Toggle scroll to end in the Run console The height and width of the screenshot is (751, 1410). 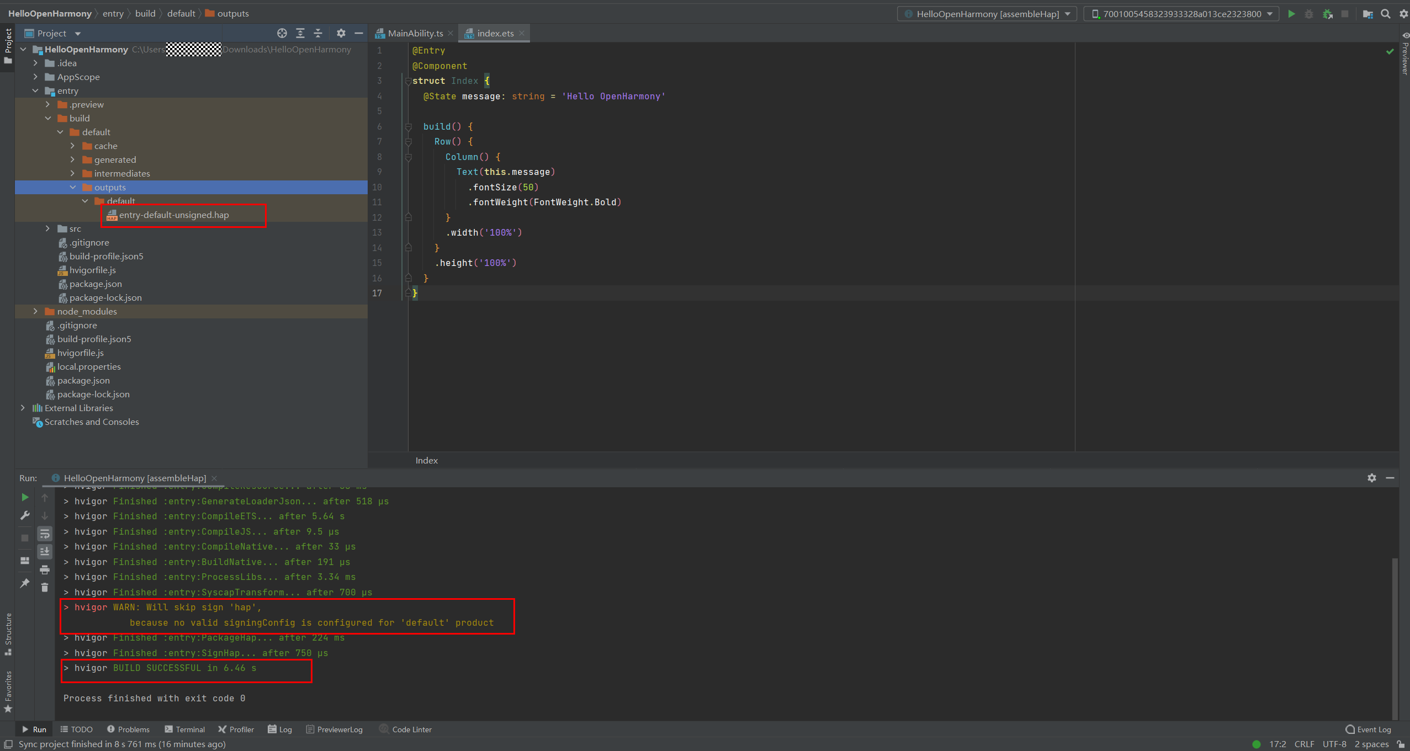pos(45,551)
